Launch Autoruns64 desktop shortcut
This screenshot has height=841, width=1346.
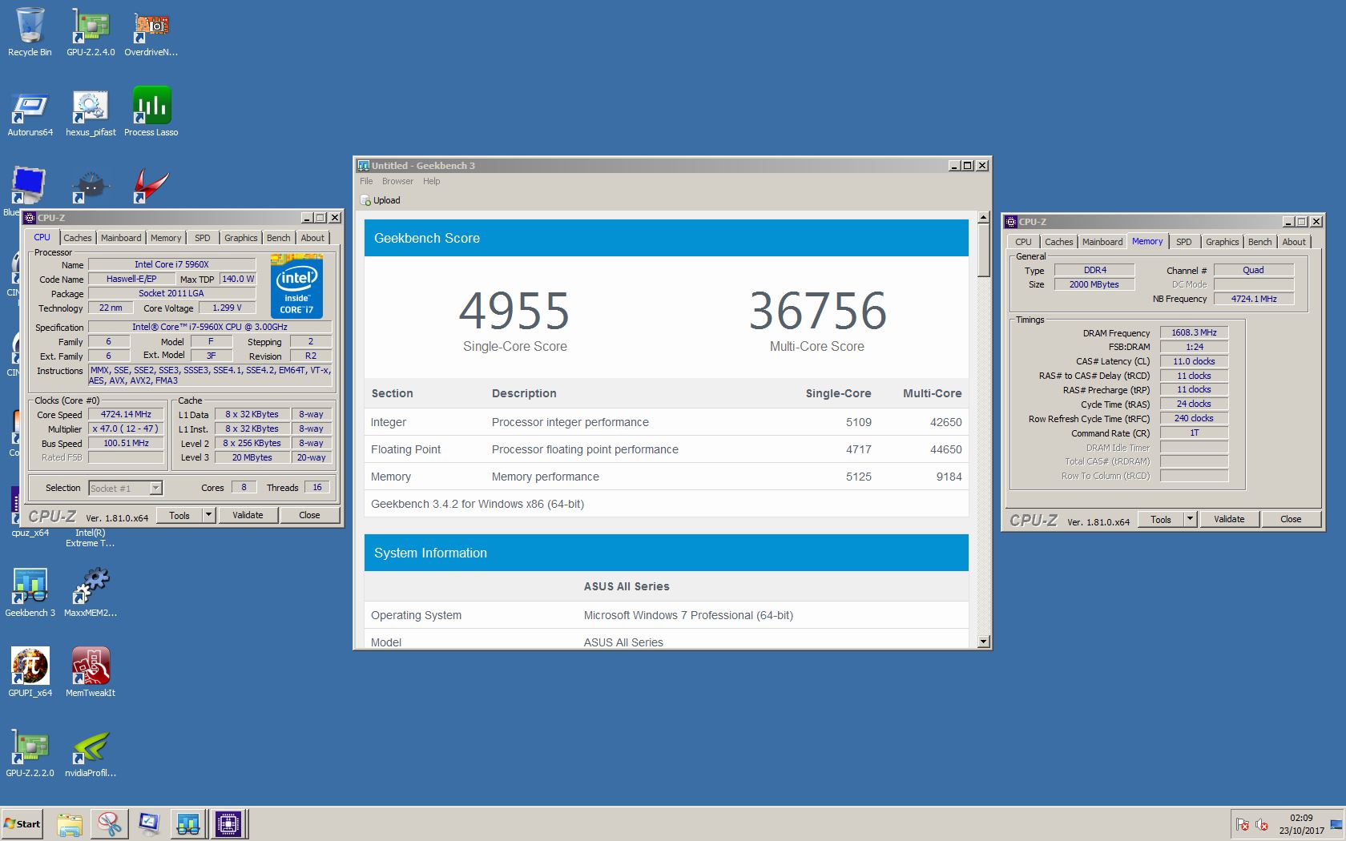(x=30, y=112)
